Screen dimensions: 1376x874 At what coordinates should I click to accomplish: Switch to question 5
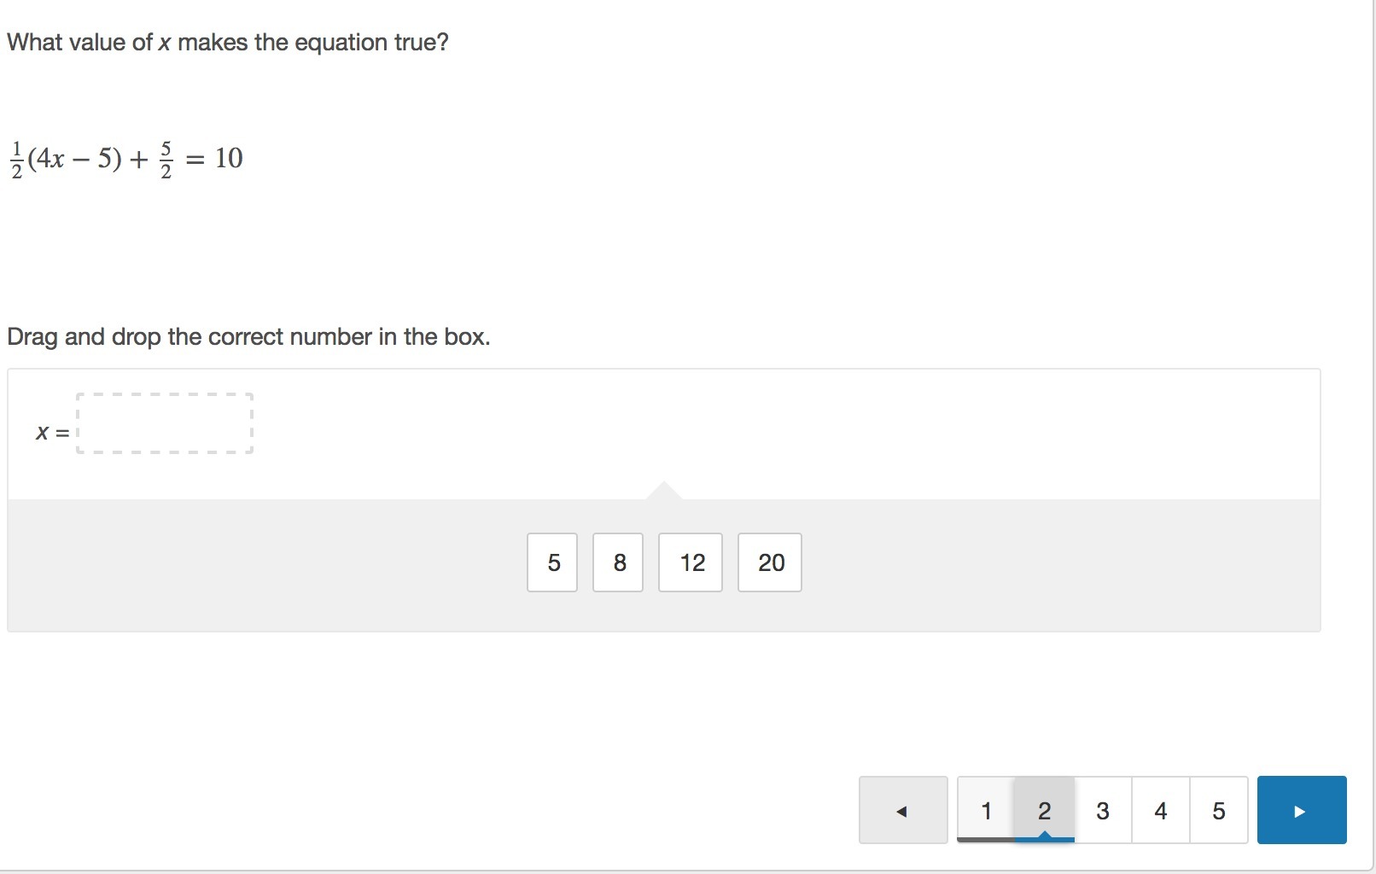coord(1218,810)
